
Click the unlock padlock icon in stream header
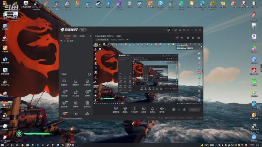(182, 38)
